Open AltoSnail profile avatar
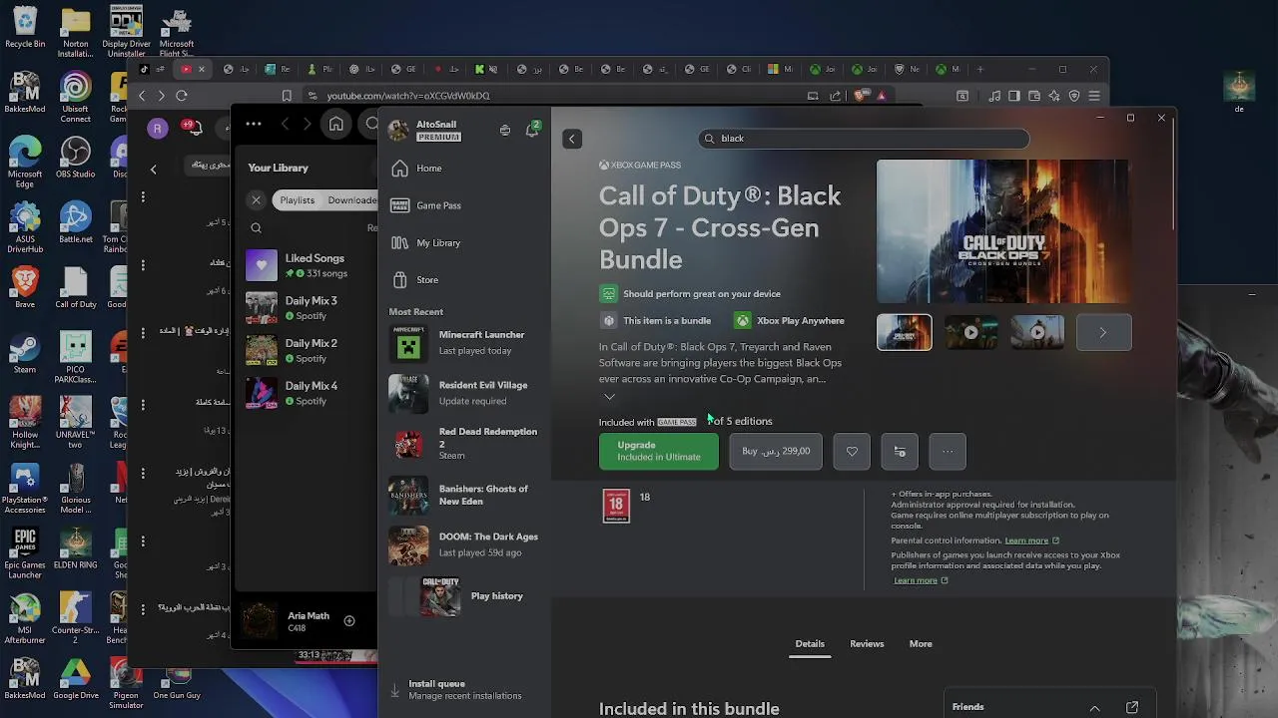The image size is (1278, 718). point(398,130)
